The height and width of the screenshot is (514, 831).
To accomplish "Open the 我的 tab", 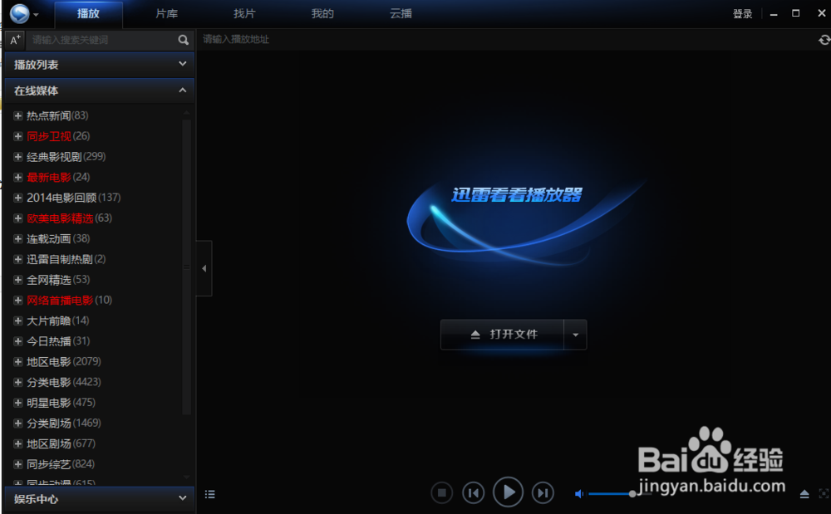I will click(322, 14).
